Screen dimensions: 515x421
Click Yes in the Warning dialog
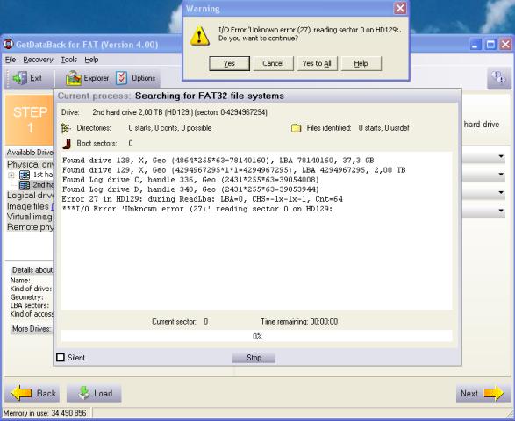point(229,63)
